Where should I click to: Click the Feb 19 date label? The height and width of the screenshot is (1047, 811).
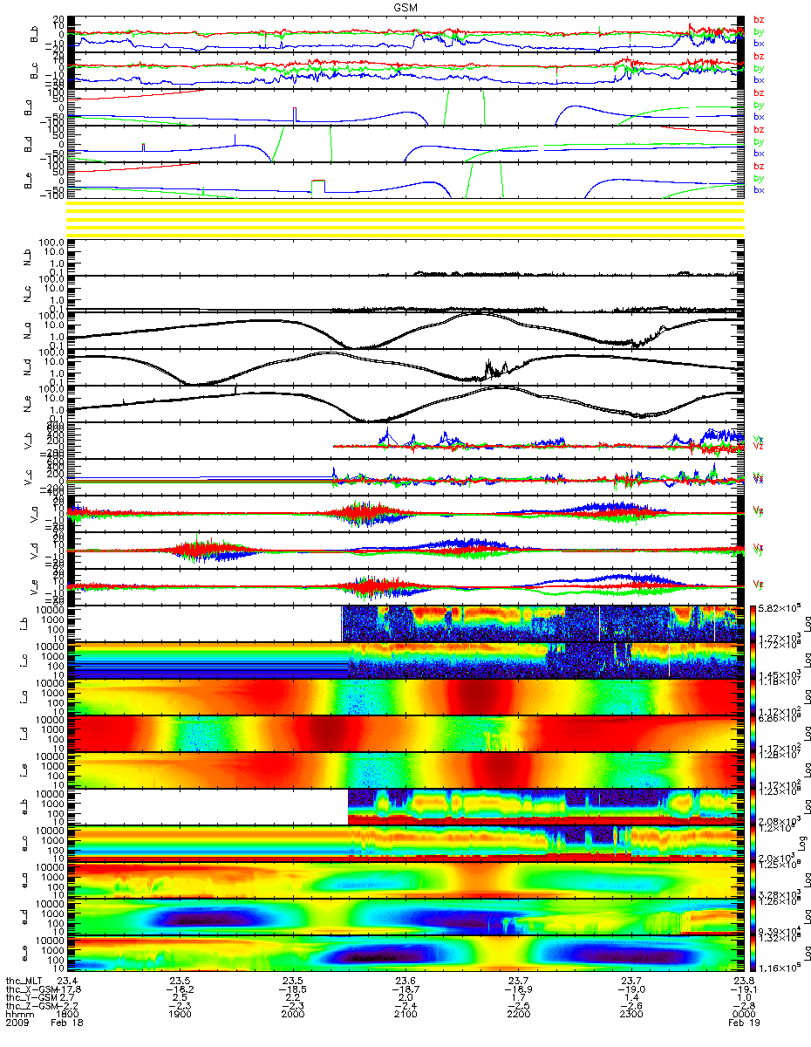pyautogui.click(x=744, y=1023)
